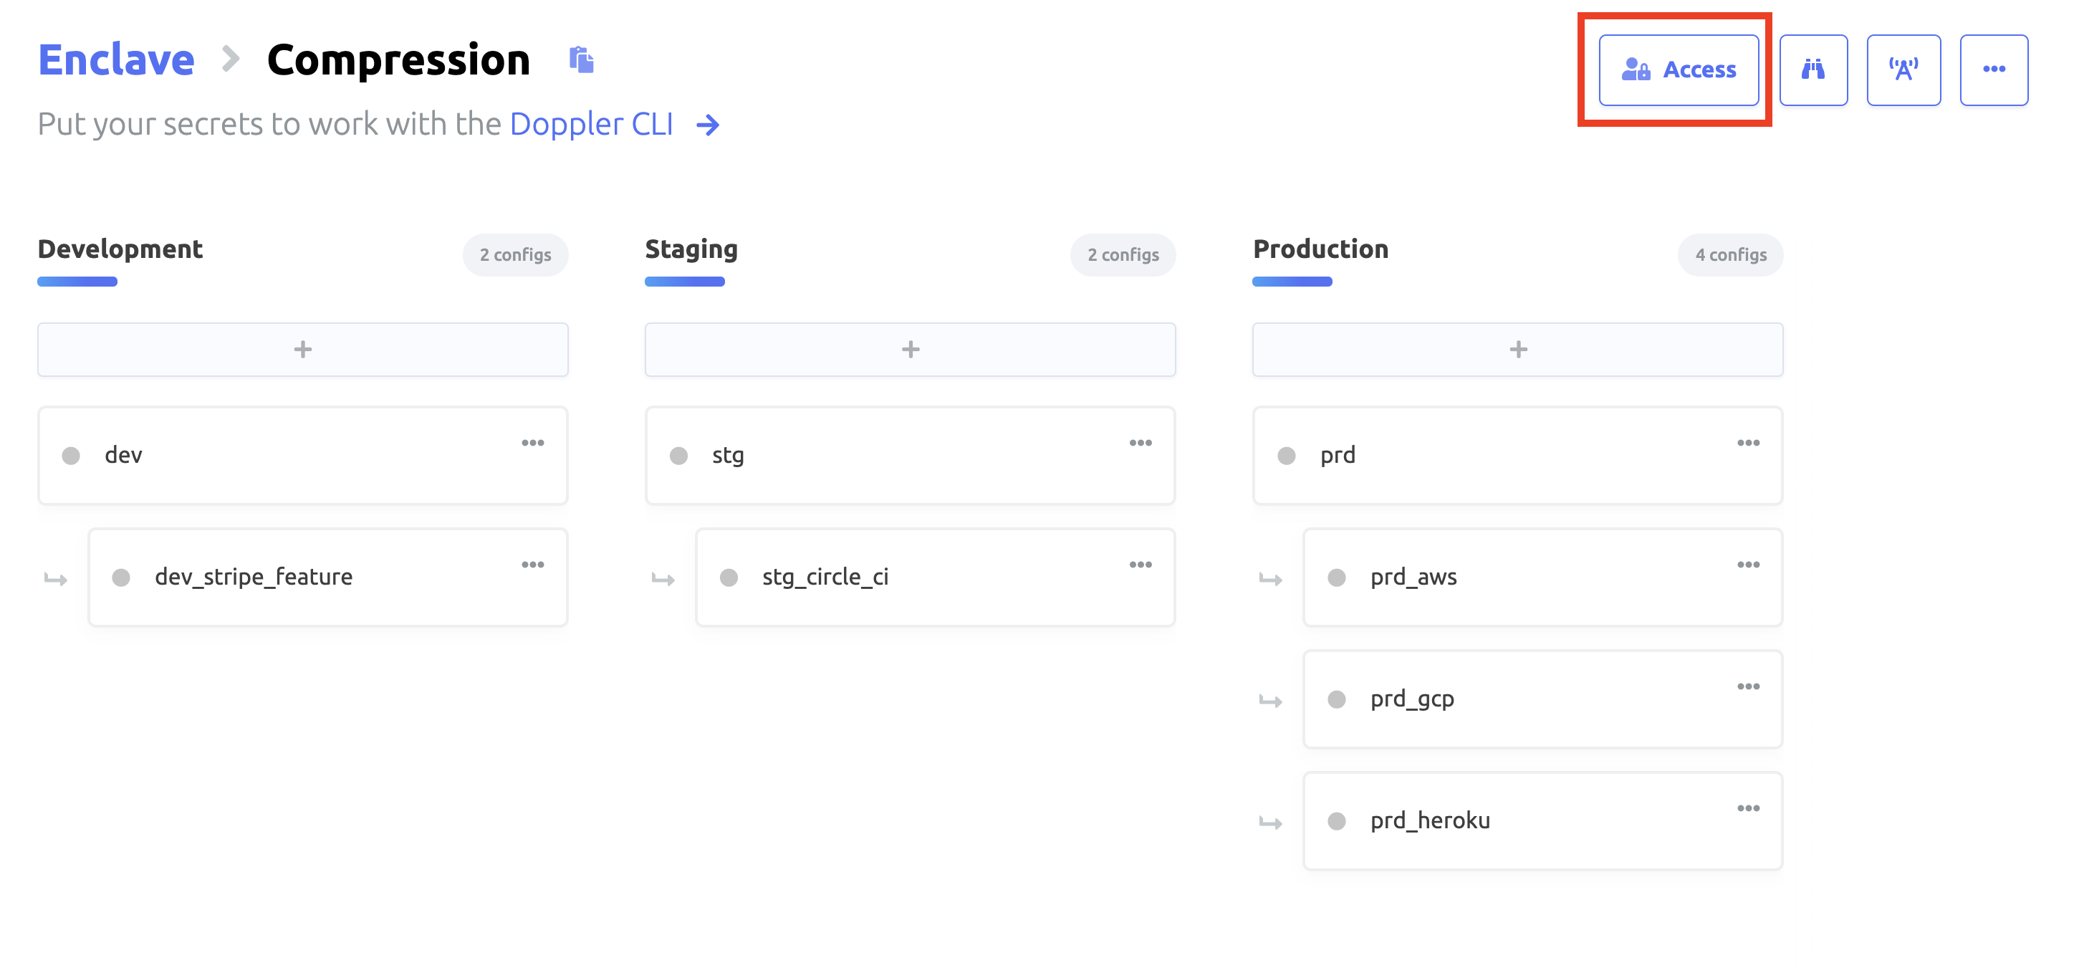Click the copy project name clipboard icon

pos(581,59)
